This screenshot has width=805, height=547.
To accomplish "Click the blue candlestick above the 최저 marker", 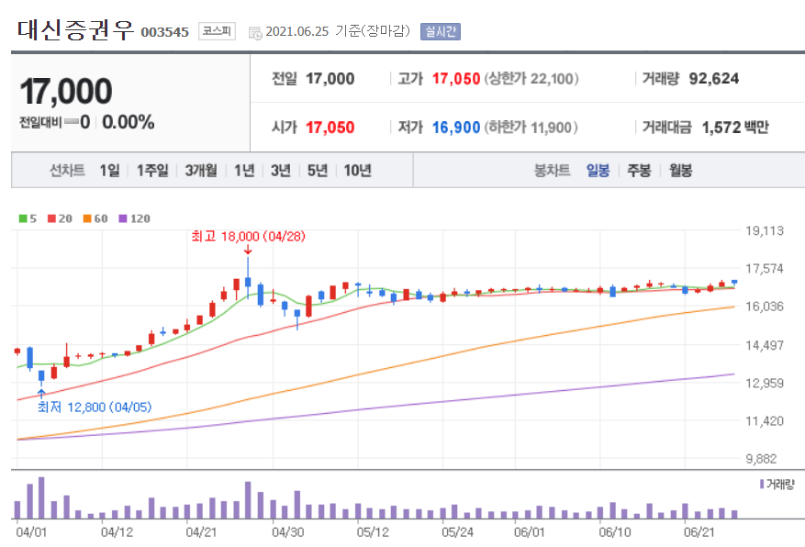I will coord(41,376).
